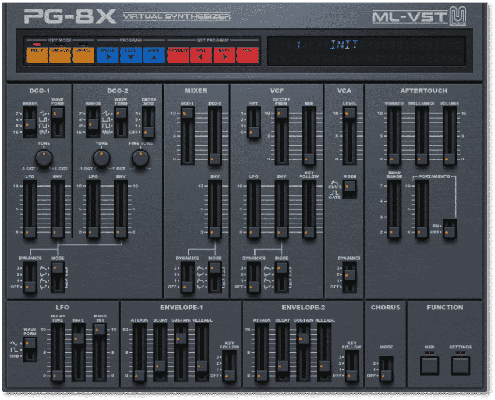This screenshot has height=400, width=495.
Task: Switch to MONO key mode
Action: click(83, 54)
